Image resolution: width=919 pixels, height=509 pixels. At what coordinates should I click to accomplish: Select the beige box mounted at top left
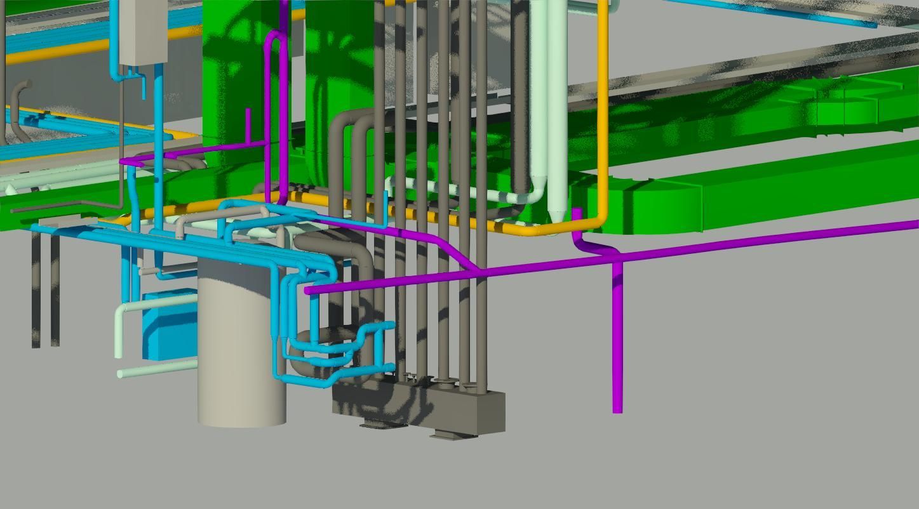(143, 32)
